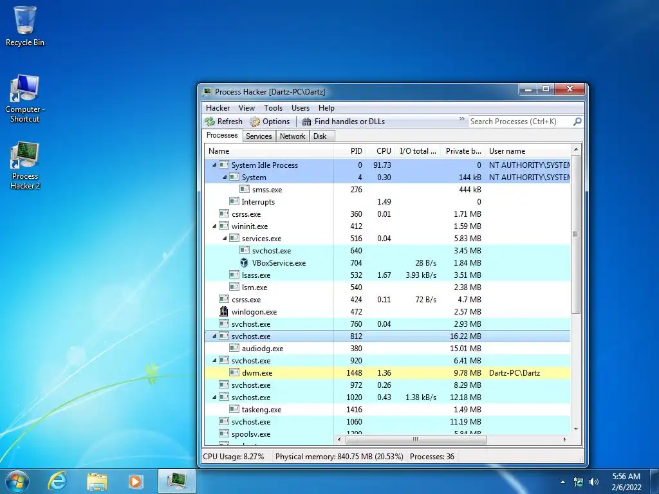
Task: Sort by I/O total column header
Action: 417,151
